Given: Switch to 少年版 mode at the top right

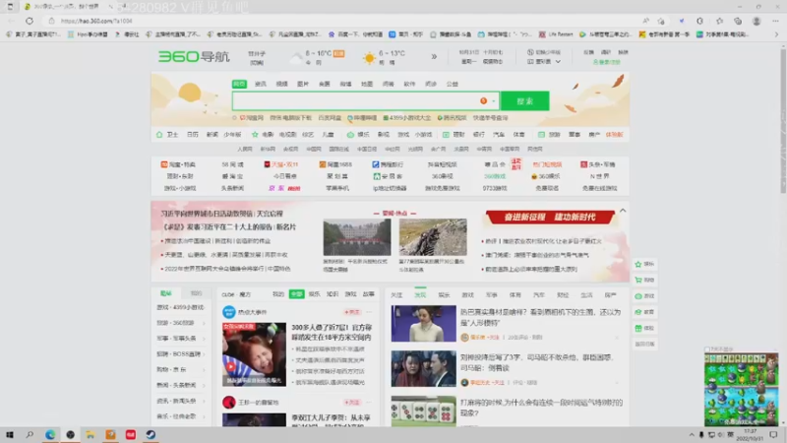Looking at the screenshot, I should [x=544, y=52].
